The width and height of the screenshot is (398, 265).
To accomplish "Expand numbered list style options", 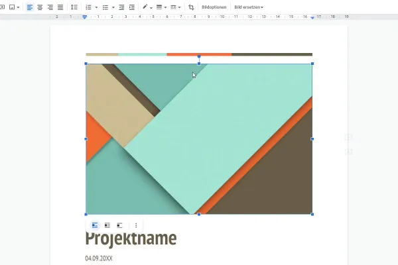I will (x=96, y=7).
